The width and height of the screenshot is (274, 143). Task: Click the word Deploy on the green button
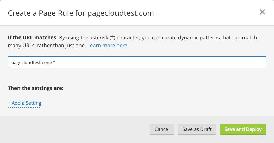[253, 129]
